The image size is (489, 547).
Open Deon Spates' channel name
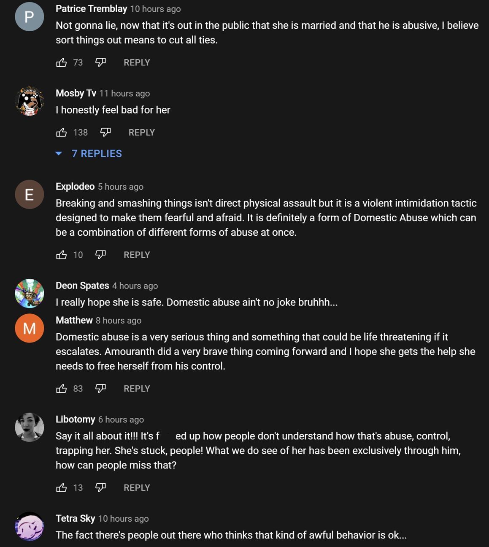(x=82, y=286)
